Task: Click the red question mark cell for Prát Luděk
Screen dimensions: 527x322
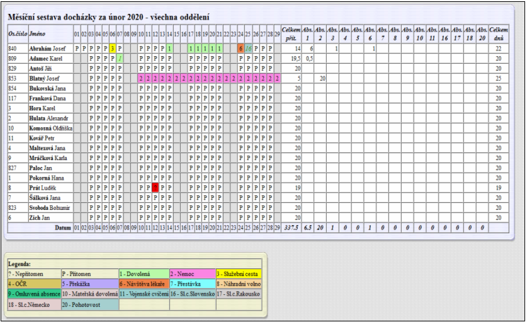Action: click(156, 188)
